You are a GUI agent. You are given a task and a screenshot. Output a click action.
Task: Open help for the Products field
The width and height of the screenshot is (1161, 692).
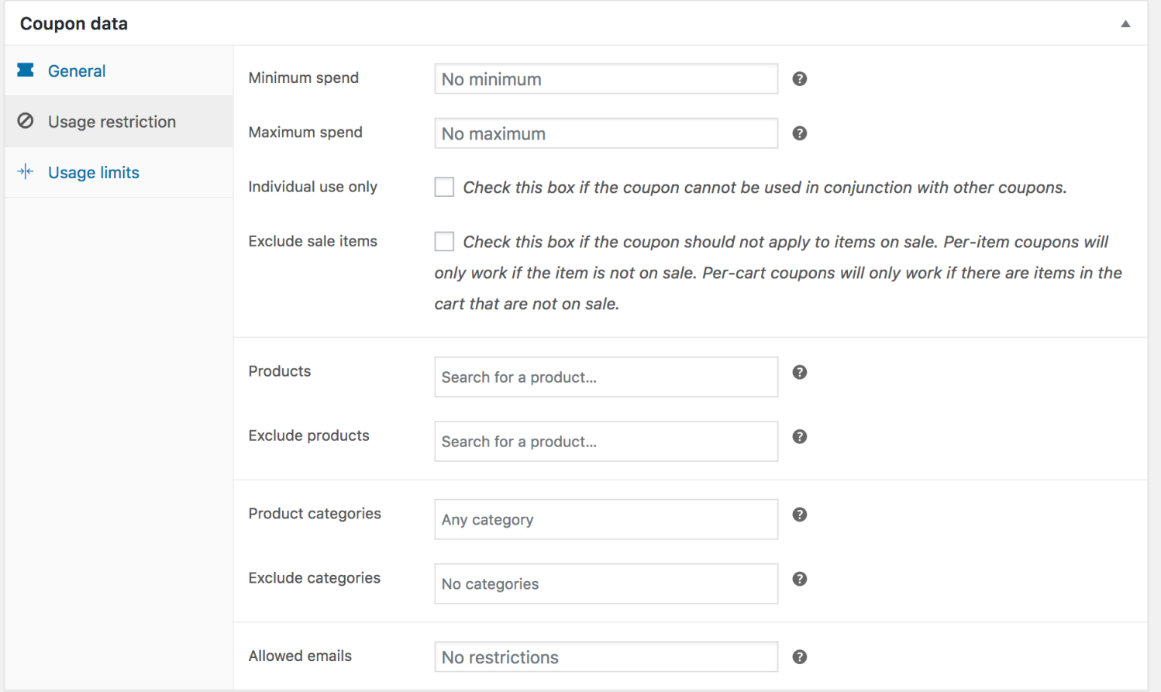coord(799,372)
